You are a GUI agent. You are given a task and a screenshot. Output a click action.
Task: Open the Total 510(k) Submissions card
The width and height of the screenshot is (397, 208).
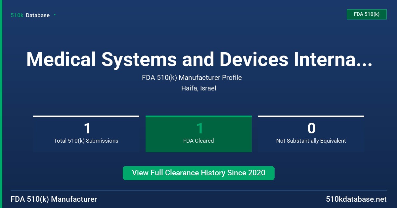(86, 134)
